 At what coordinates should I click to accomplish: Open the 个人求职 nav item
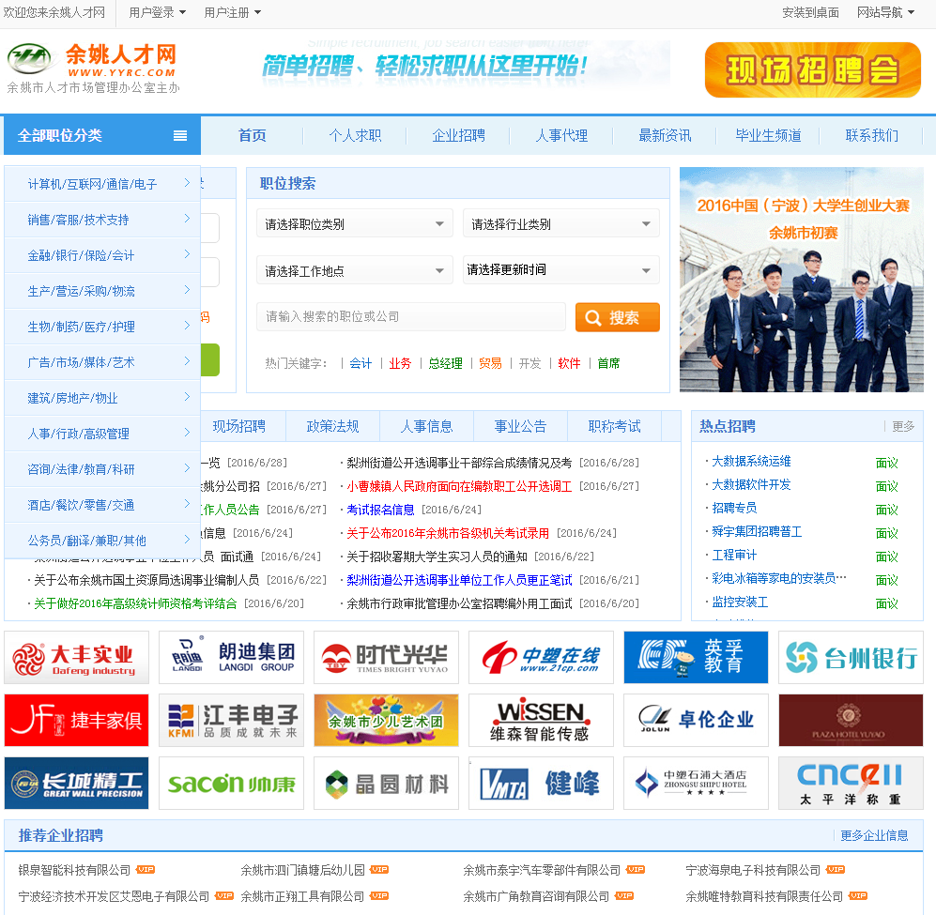point(355,135)
